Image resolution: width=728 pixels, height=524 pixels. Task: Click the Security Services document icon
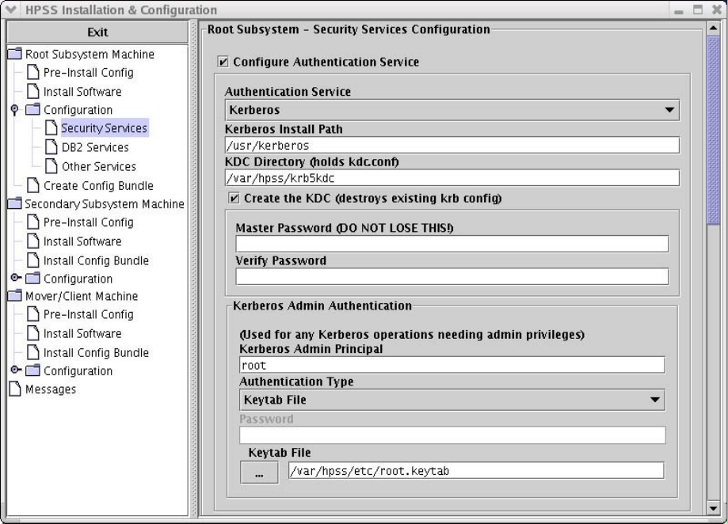click(51, 128)
